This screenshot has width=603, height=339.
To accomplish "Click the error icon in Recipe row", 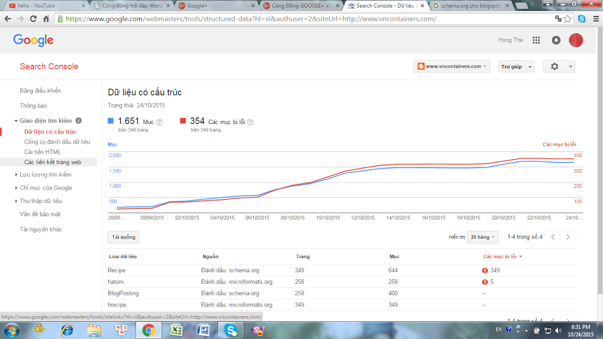I will [485, 270].
